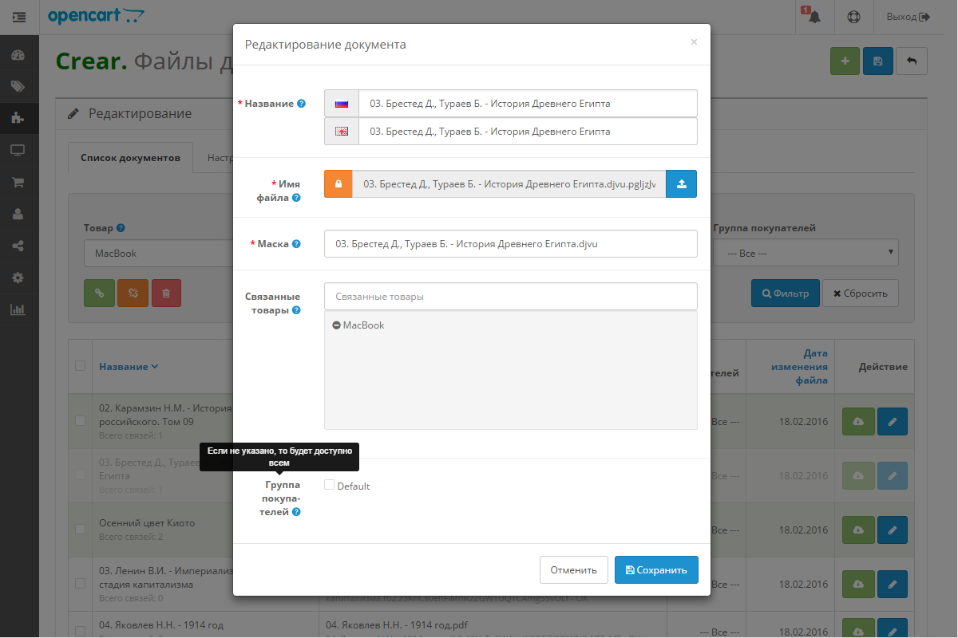Click the help icon next to Маска
The width and height of the screenshot is (958, 638).
tap(296, 244)
